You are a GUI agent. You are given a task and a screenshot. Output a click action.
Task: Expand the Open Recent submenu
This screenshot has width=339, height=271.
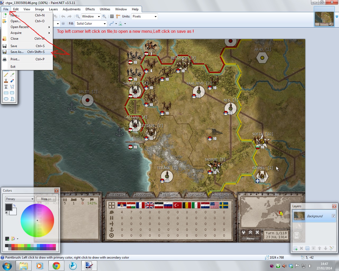[x=26, y=27]
